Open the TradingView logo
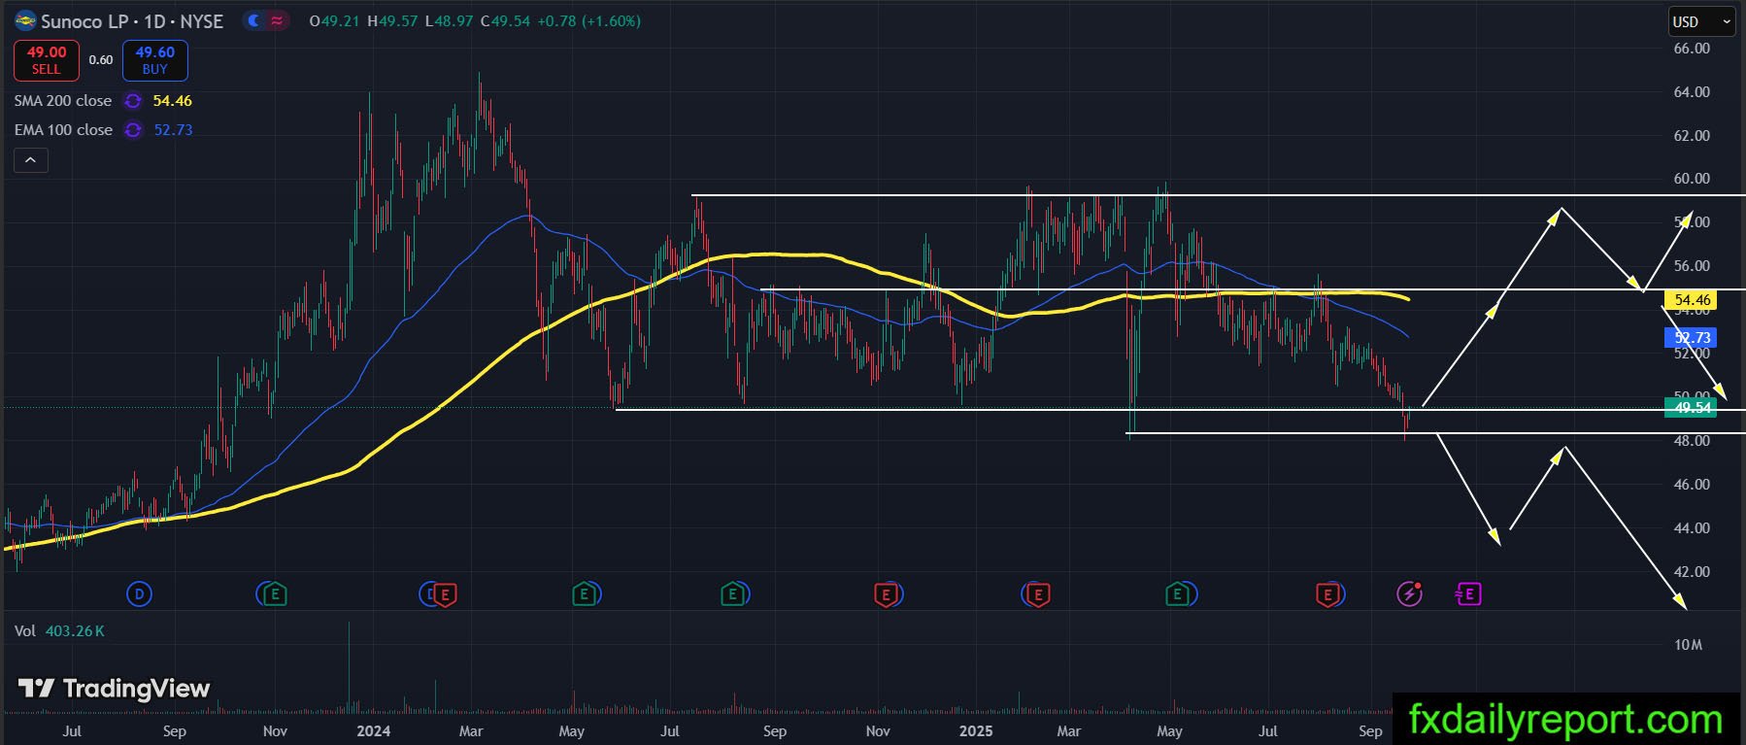The image size is (1746, 745). pos(115,689)
